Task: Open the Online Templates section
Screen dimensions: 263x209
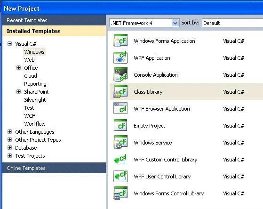Action: (x=54, y=168)
